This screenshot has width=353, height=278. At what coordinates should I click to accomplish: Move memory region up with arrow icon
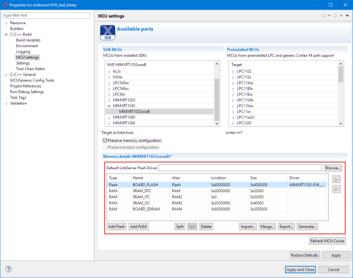336,179
